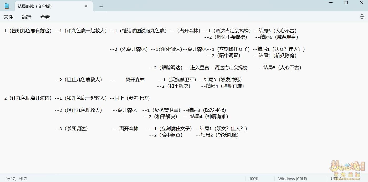Viewport: 368px width, 182px height.
Task: Click 进入皇宫 text
Action: (200, 68)
